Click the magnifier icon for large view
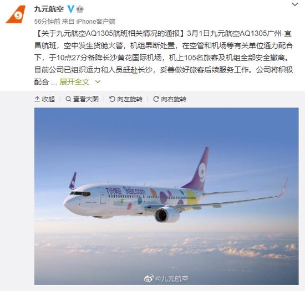Screen dimensions: 305x294 pos(68,99)
